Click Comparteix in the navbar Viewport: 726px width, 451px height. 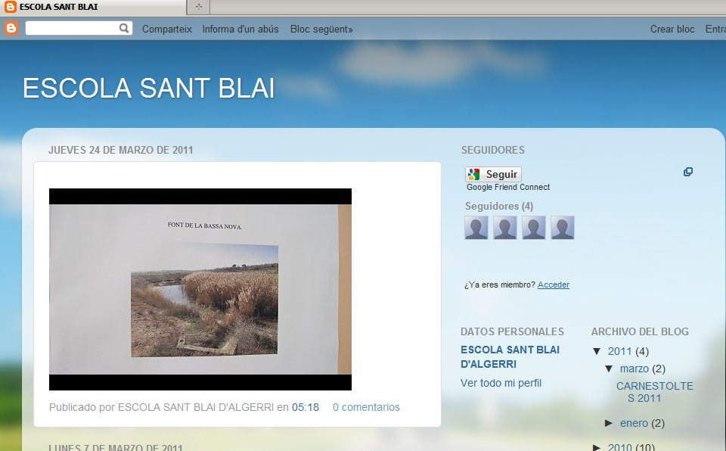click(166, 30)
